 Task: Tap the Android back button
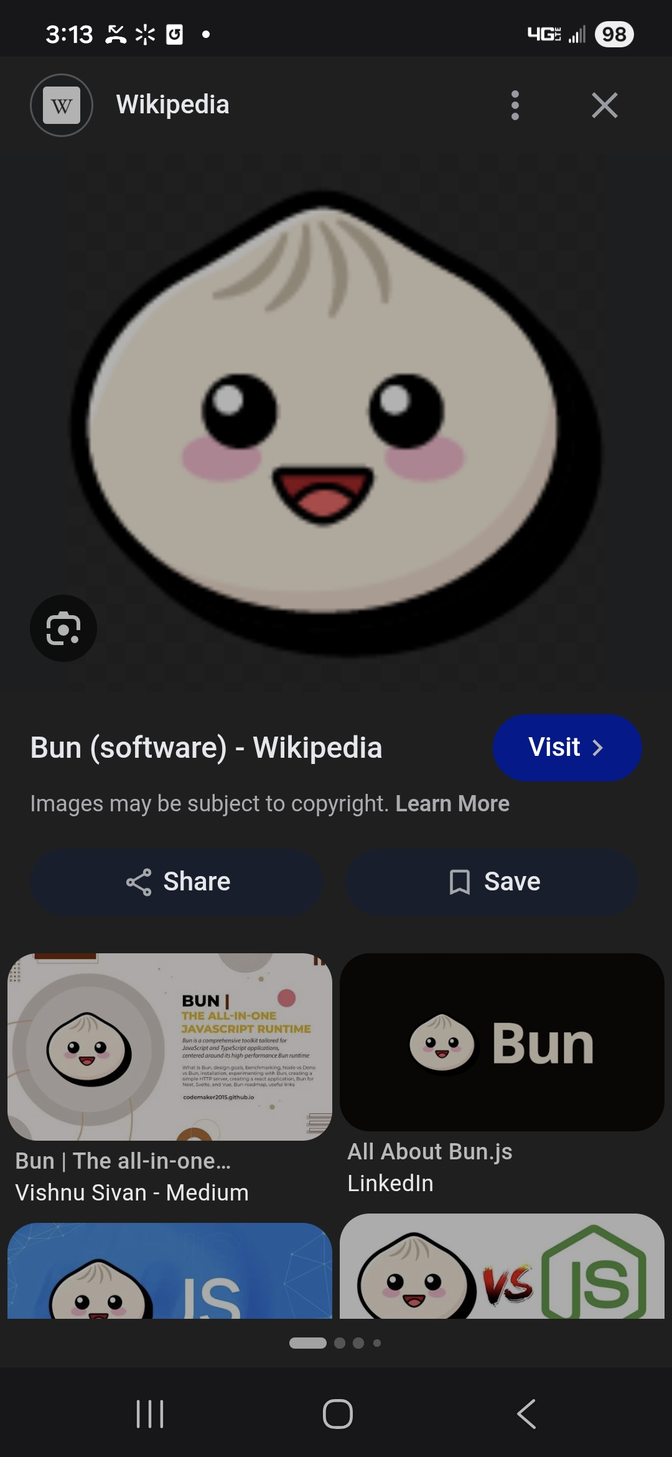pyautogui.click(x=526, y=1414)
